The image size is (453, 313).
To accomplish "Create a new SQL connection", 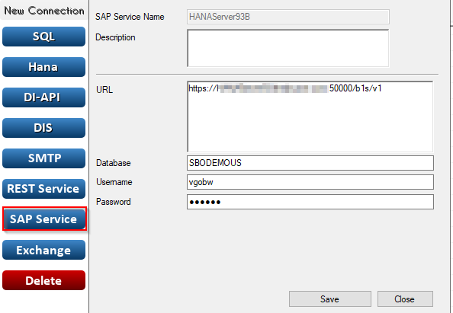I will (x=43, y=37).
